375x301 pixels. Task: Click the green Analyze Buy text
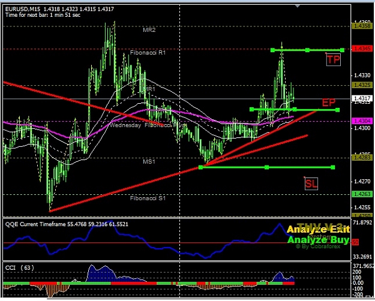click(x=318, y=240)
